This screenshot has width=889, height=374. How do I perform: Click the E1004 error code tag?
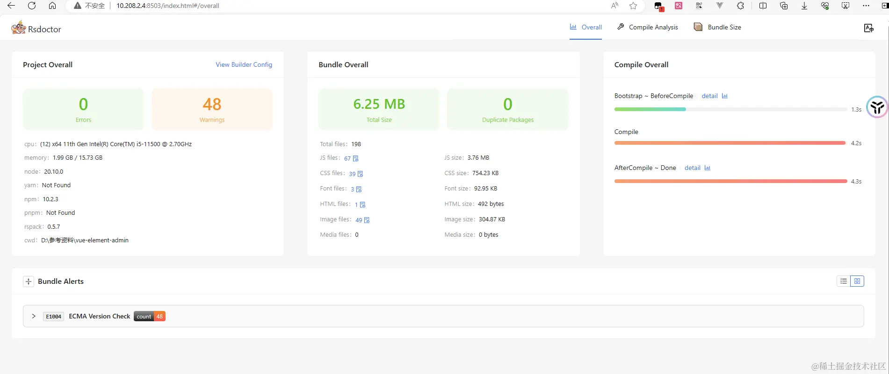click(53, 317)
